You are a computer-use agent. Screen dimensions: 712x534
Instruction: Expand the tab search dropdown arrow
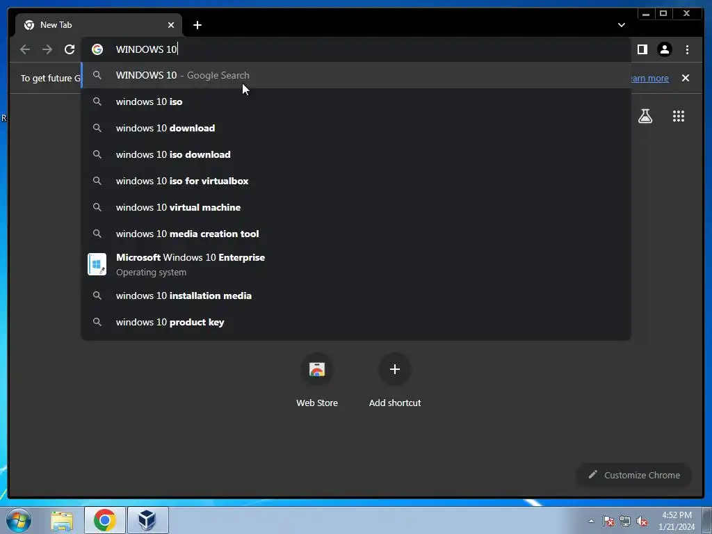[621, 25]
